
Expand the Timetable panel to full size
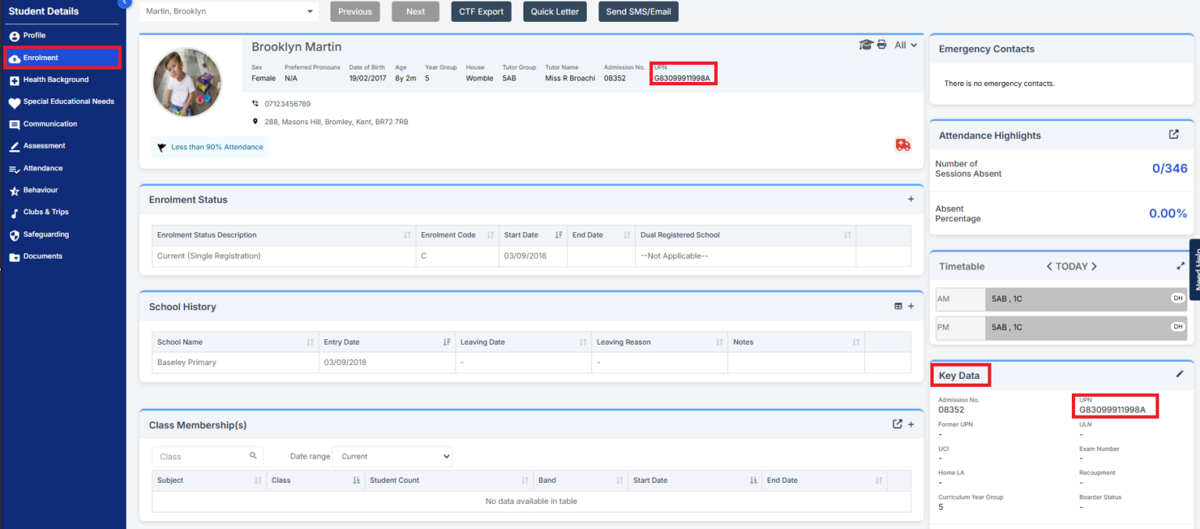[x=1180, y=266]
